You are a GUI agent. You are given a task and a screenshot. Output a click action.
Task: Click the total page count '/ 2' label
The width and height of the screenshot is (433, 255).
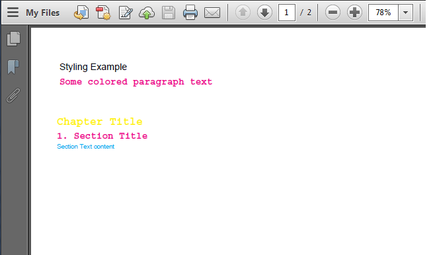(x=305, y=13)
